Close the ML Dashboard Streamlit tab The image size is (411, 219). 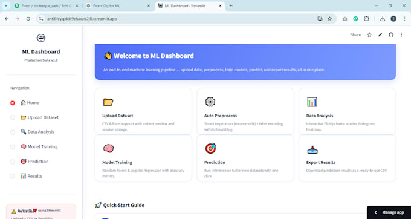[221, 6]
